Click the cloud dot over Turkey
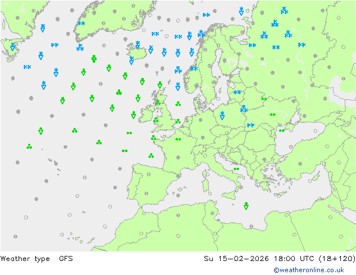Image resolution: width=356 pixels, height=275 pixels. pyautogui.click(x=300, y=163)
